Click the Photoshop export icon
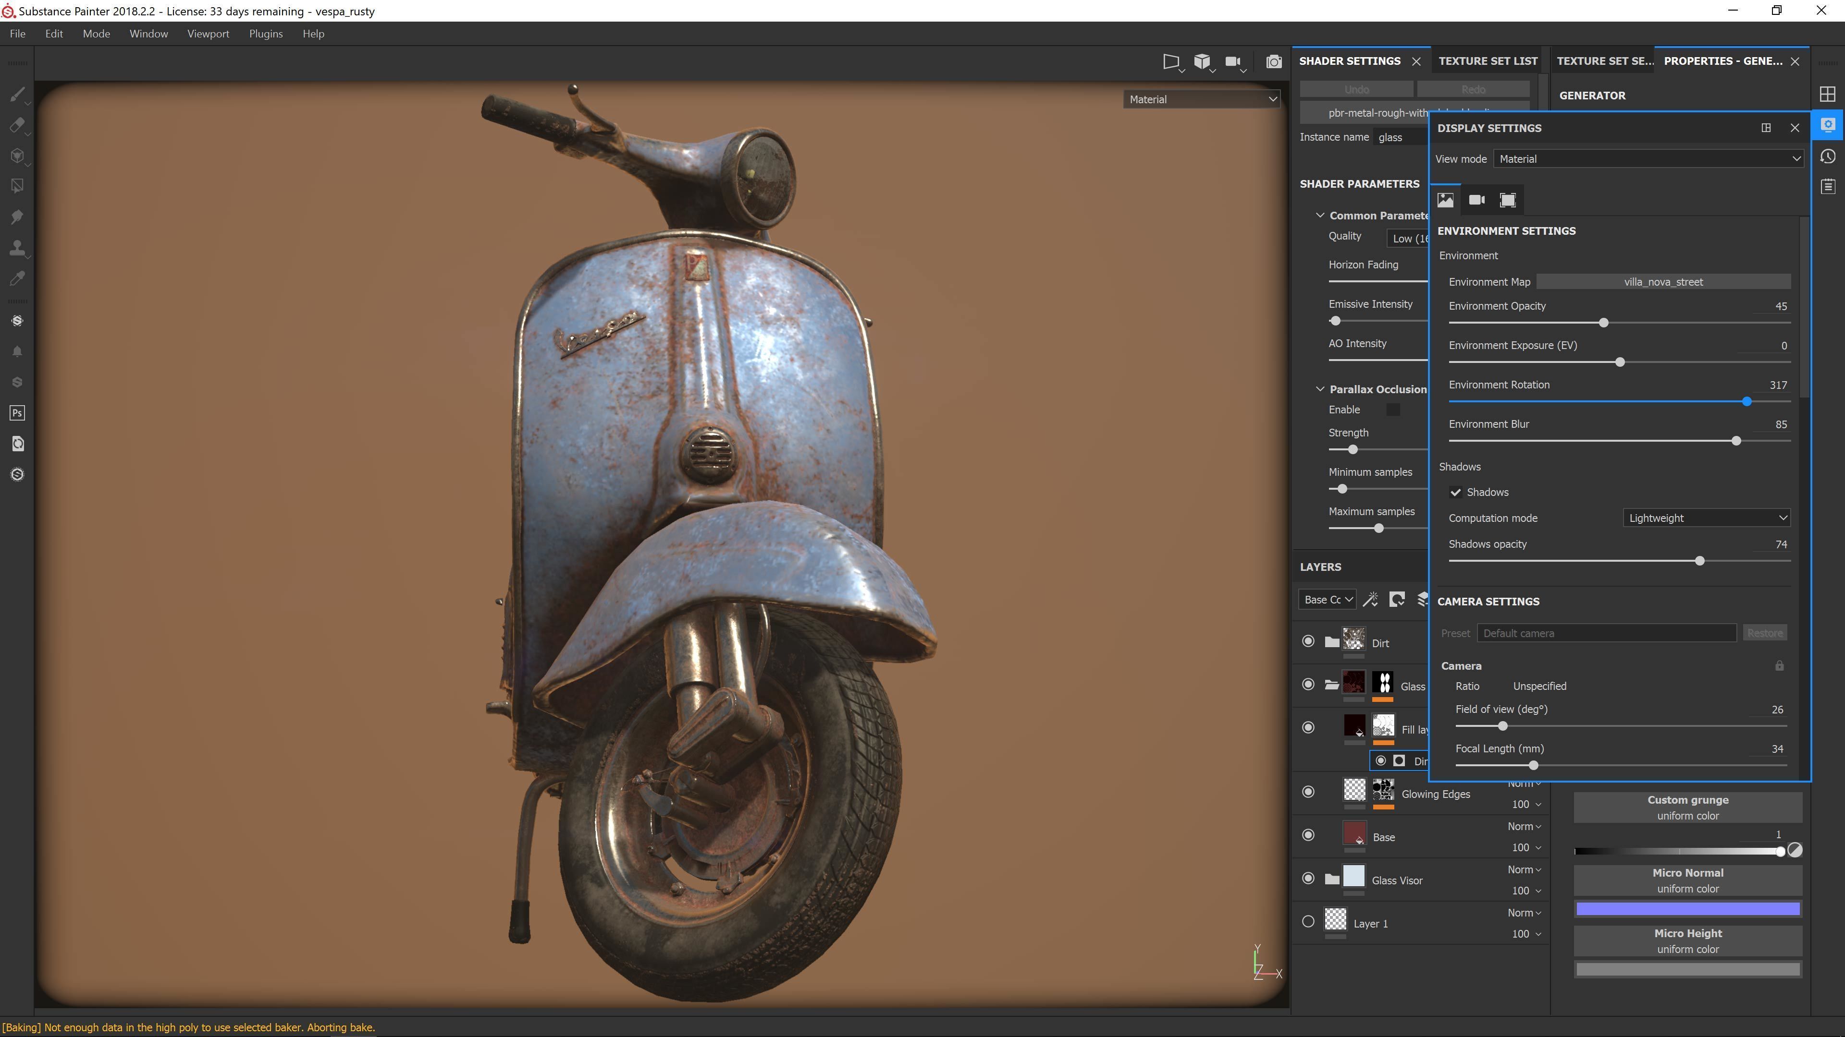This screenshot has height=1037, width=1845. click(18, 413)
